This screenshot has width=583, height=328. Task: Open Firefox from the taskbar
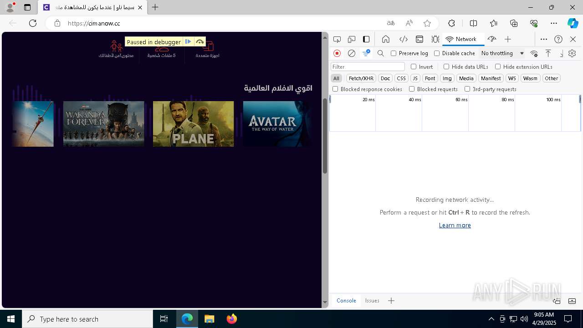232,319
